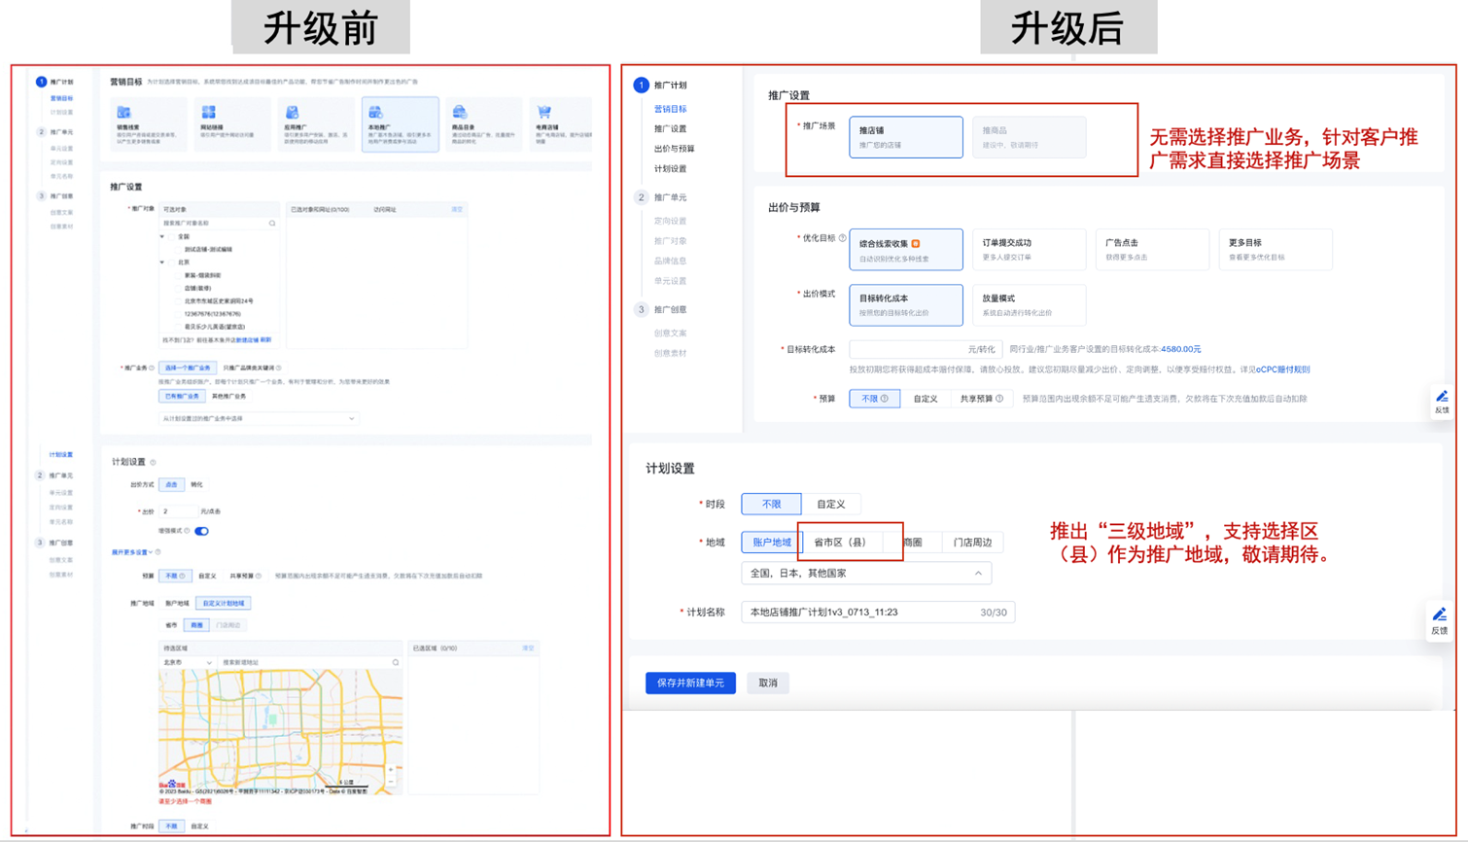Open the 全国，日本，其他国家 region dropdown
This screenshot has width=1468, height=842.
(x=865, y=574)
